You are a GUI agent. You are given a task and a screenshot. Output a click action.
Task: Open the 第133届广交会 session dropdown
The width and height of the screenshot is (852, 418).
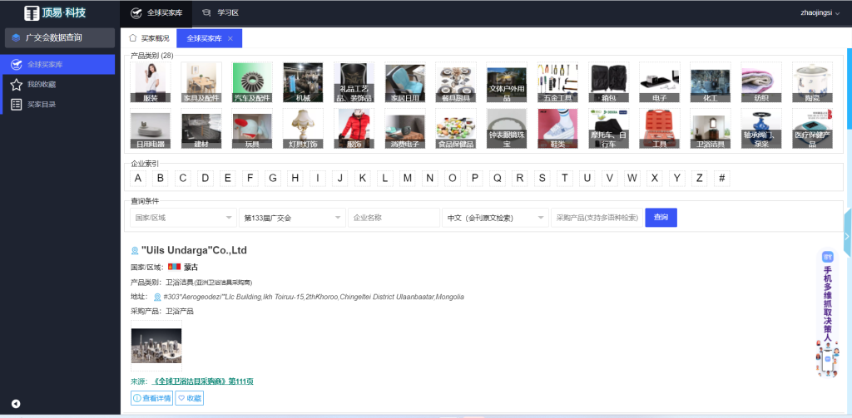(x=291, y=218)
